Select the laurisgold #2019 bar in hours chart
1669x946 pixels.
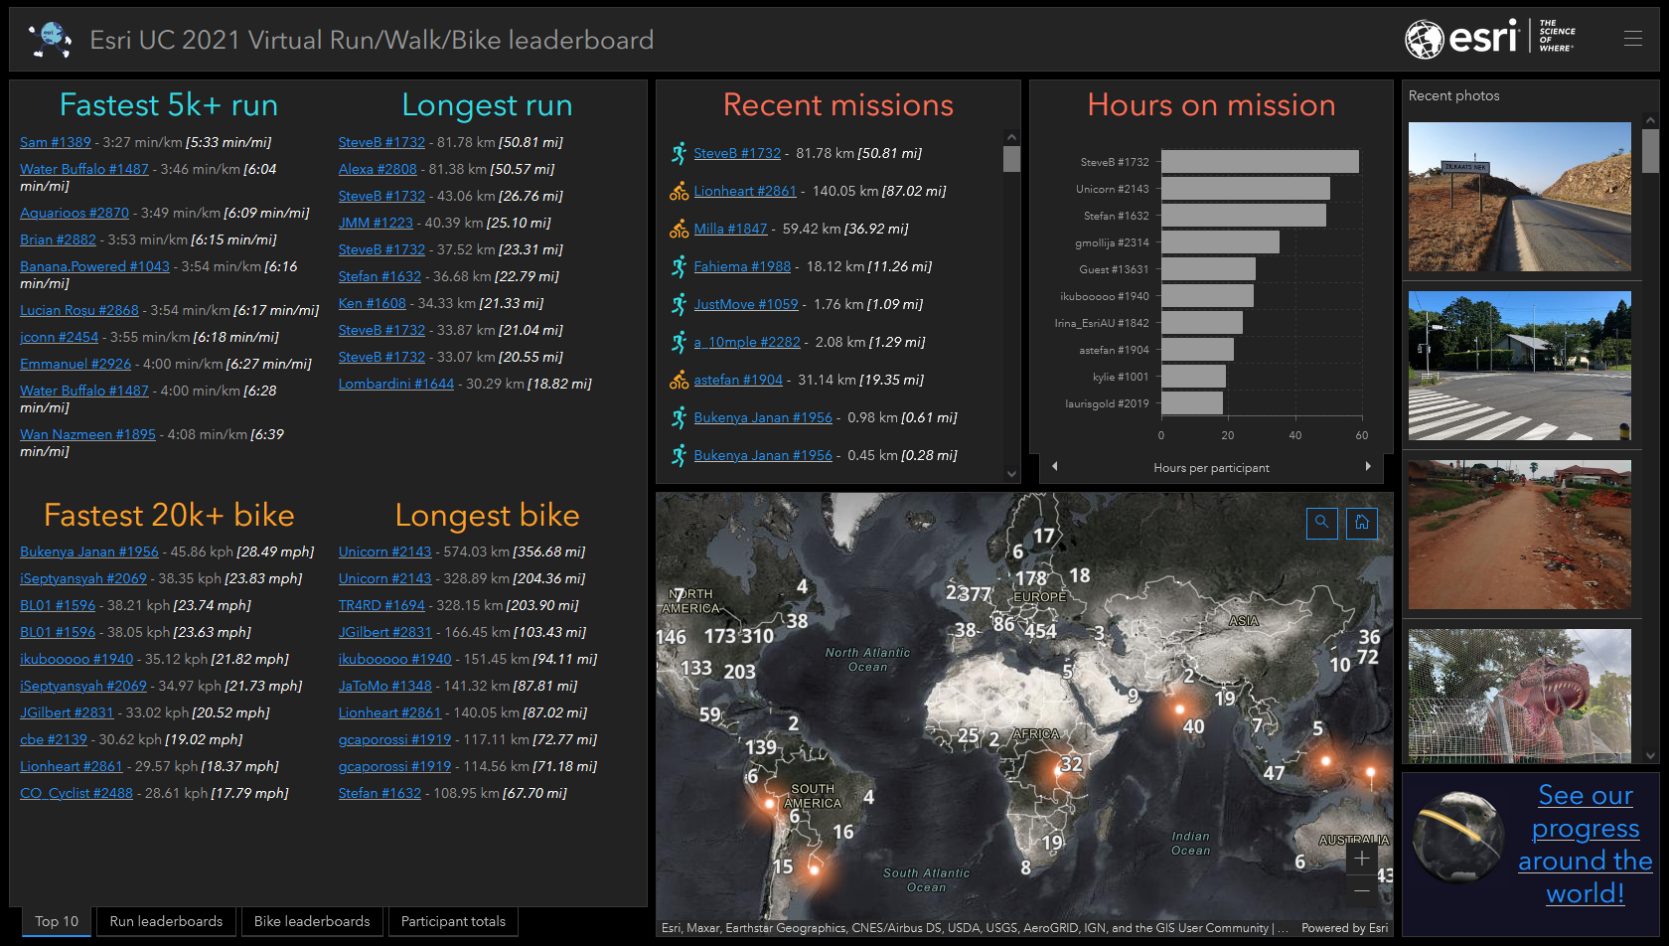click(1192, 403)
